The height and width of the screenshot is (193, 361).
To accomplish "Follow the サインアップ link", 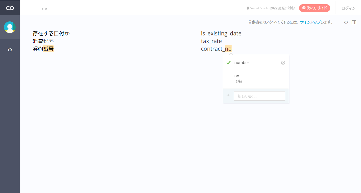I will coord(310,22).
